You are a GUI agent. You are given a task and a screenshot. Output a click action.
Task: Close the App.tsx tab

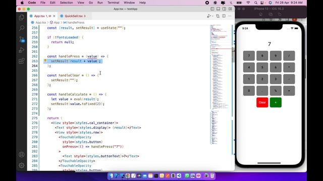[54, 16]
